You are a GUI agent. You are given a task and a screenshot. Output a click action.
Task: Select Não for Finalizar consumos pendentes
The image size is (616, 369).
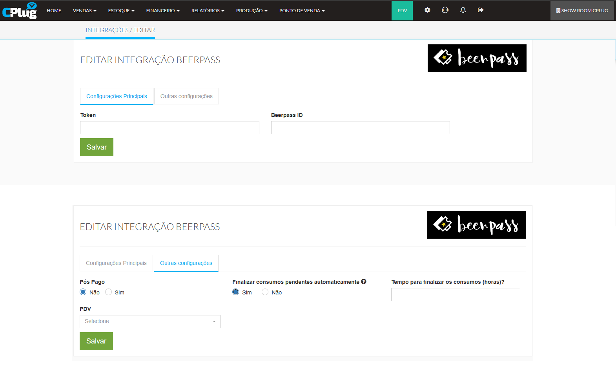265,292
